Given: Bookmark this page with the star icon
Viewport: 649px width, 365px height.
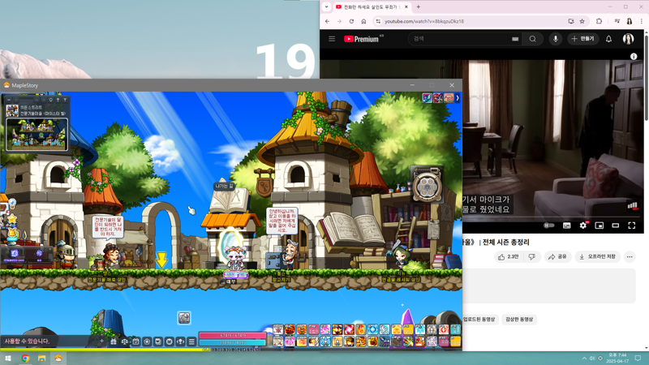Looking at the screenshot, I should (x=582, y=22).
